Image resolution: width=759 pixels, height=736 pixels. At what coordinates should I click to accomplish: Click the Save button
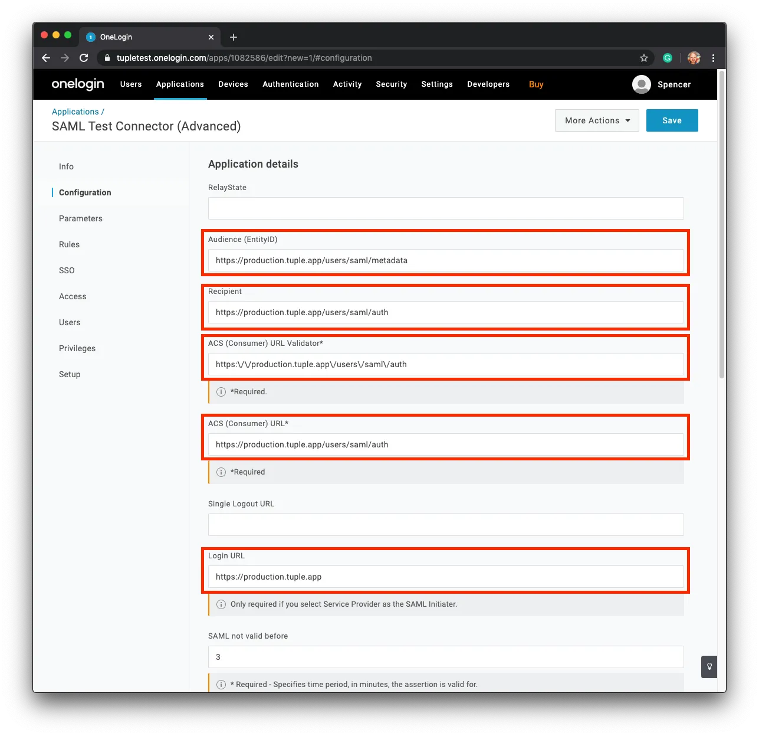(x=672, y=120)
